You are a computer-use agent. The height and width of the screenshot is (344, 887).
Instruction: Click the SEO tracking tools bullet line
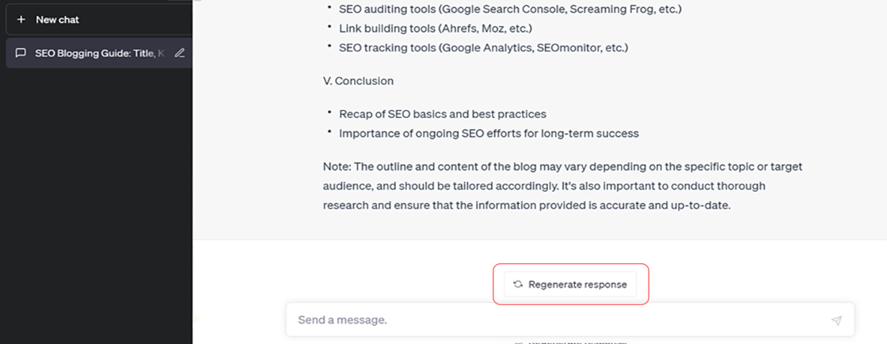(x=484, y=48)
